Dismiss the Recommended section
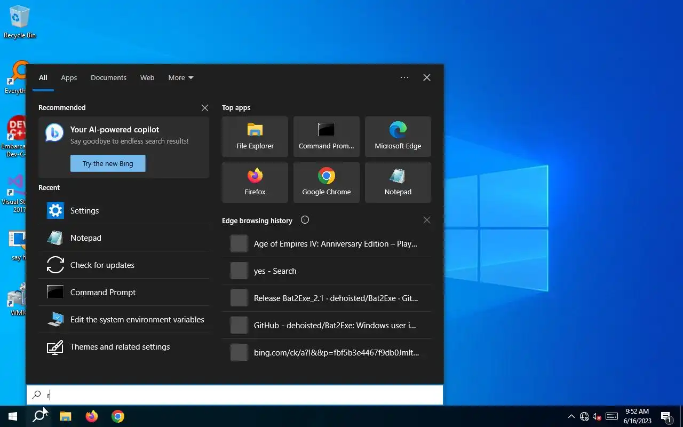683x427 pixels. pyautogui.click(x=205, y=108)
